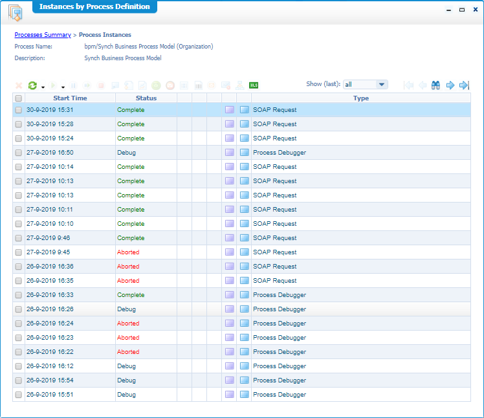Jump to last page arrow icon
The width and height of the screenshot is (484, 418).
coord(464,85)
